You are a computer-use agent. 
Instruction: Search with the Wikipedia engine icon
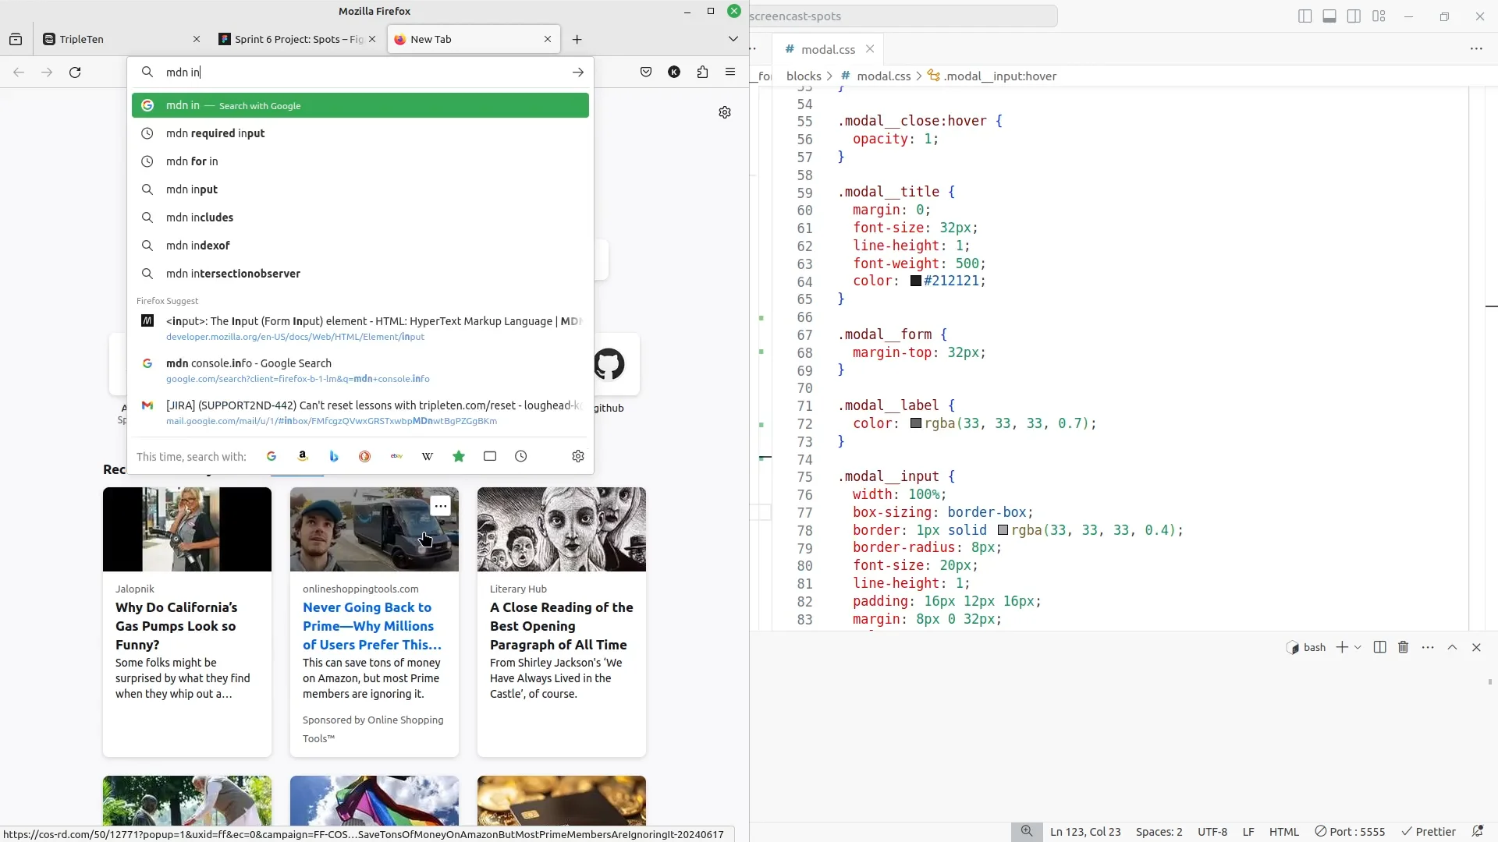[x=428, y=456]
